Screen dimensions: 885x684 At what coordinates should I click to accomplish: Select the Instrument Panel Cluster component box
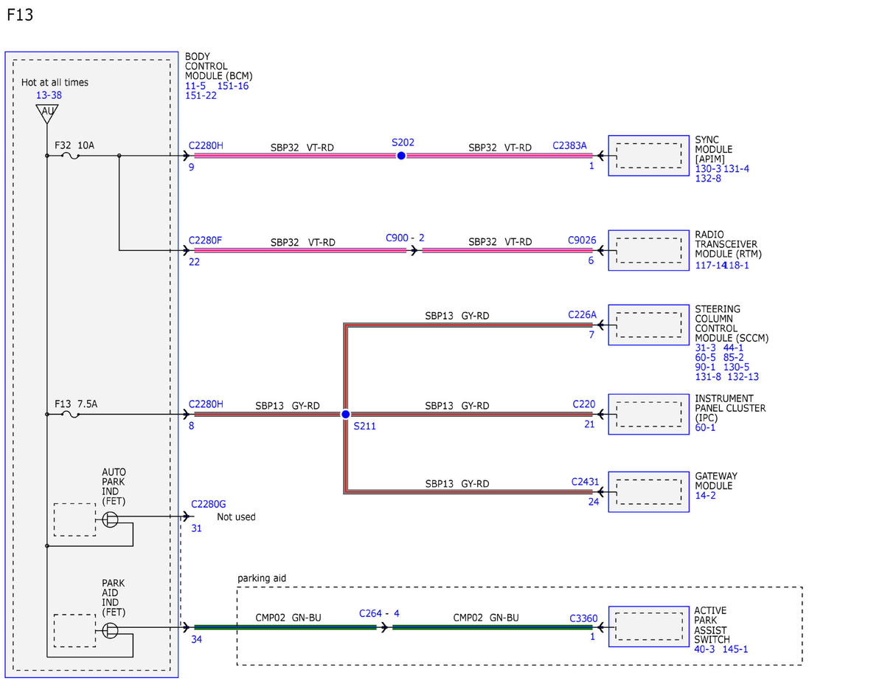(x=648, y=415)
